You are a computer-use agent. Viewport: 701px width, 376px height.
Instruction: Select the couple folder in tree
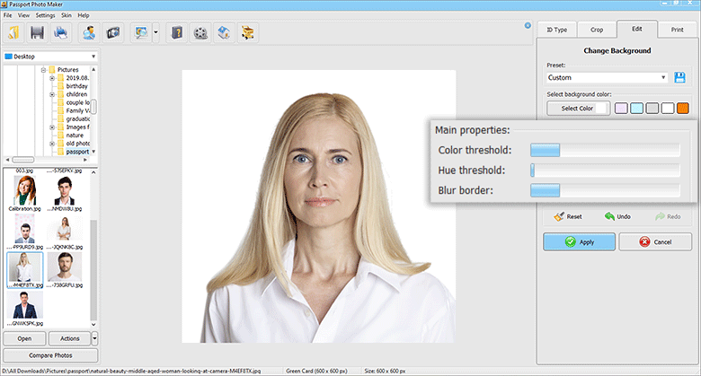point(78,102)
